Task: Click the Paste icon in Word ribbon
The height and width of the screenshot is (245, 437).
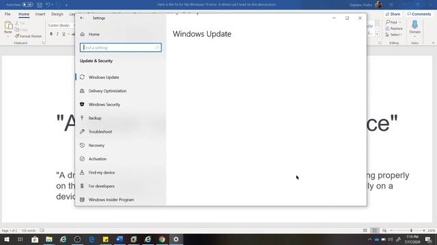Action: [x=8, y=25]
